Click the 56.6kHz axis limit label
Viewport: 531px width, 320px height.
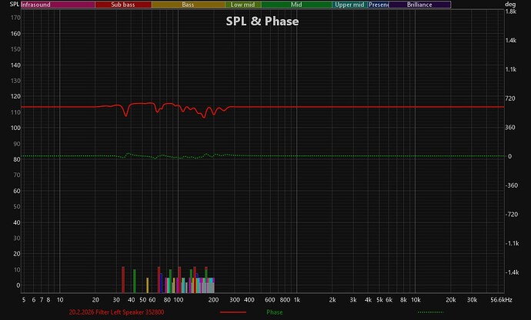click(501, 300)
